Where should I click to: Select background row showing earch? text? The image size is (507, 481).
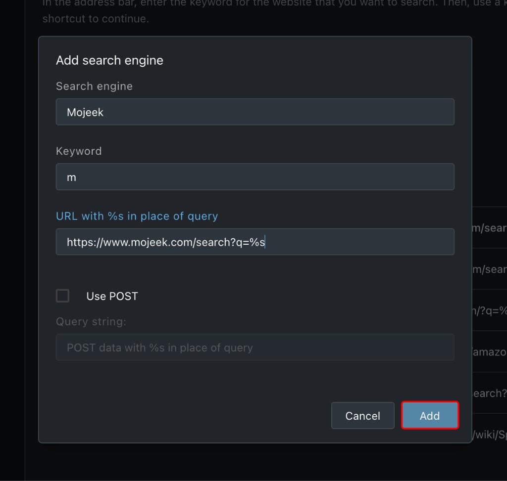(x=490, y=393)
